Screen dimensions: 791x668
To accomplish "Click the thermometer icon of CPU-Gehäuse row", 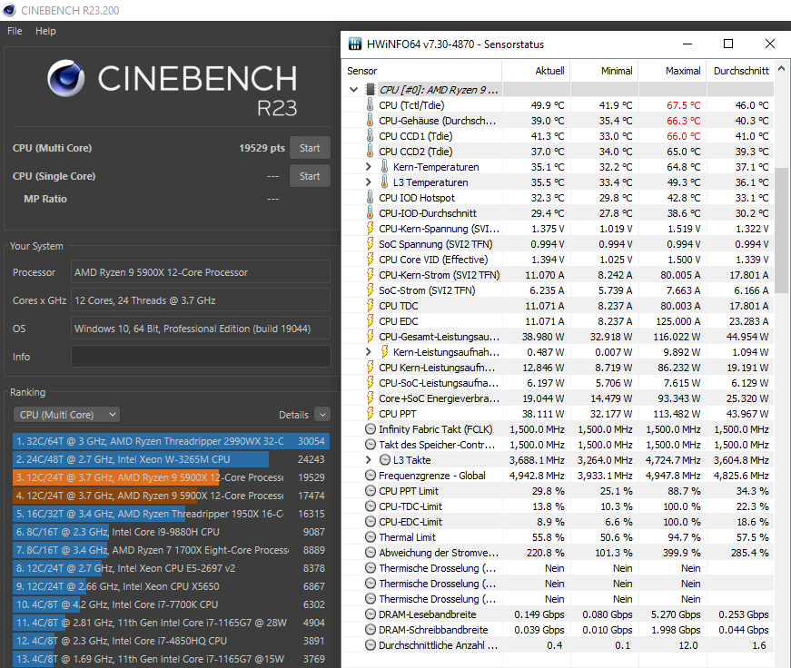I will tap(370, 121).
